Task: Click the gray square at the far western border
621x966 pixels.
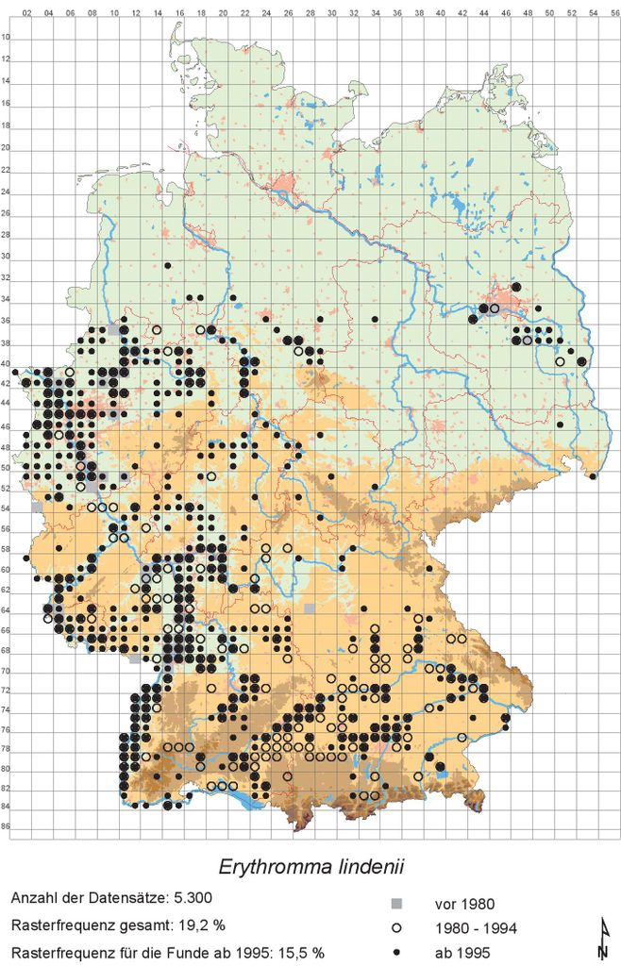Action: click(37, 508)
